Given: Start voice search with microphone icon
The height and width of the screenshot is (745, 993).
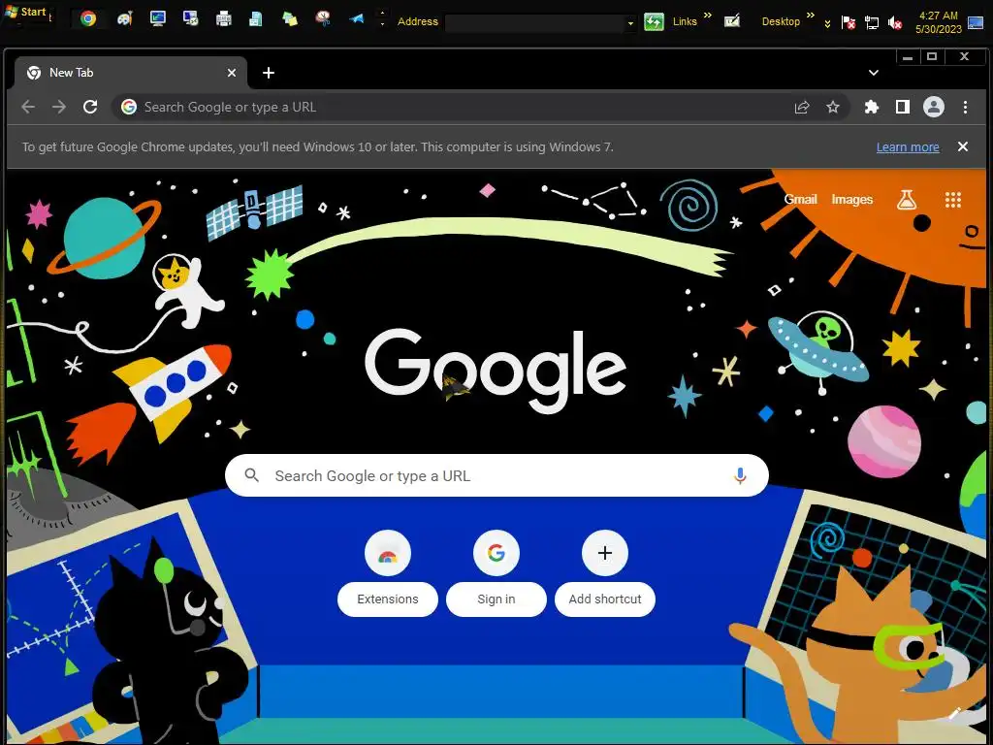Looking at the screenshot, I should click(x=740, y=475).
